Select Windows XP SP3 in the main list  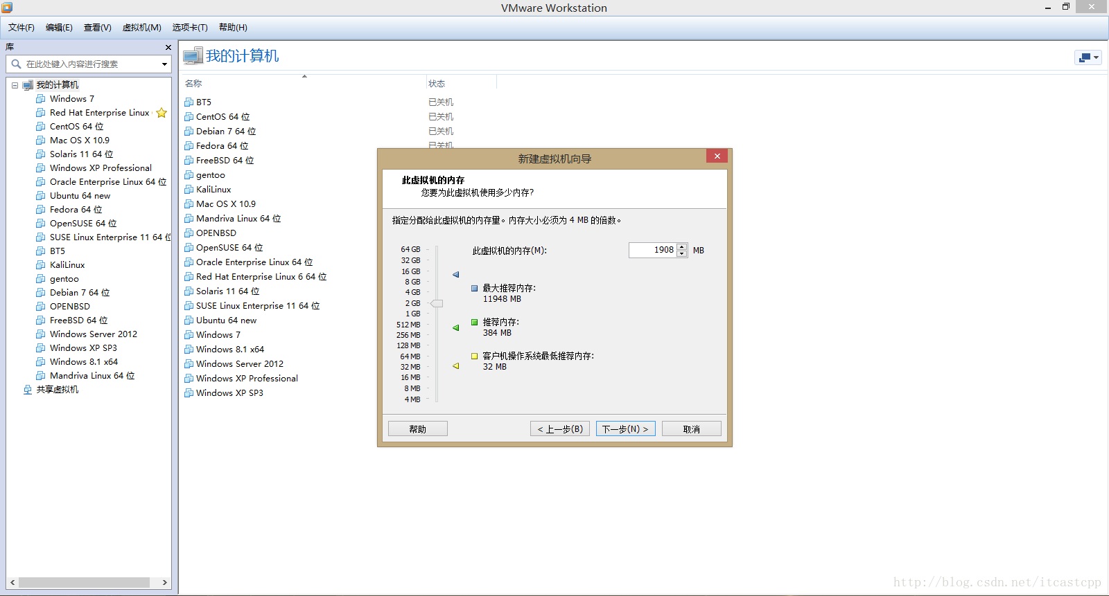click(229, 393)
